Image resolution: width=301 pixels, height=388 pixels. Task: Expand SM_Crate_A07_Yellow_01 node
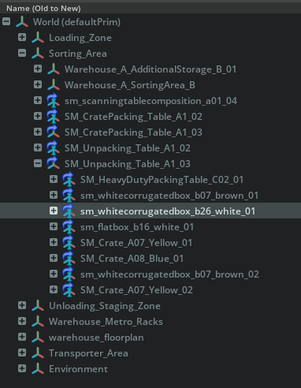click(x=54, y=242)
